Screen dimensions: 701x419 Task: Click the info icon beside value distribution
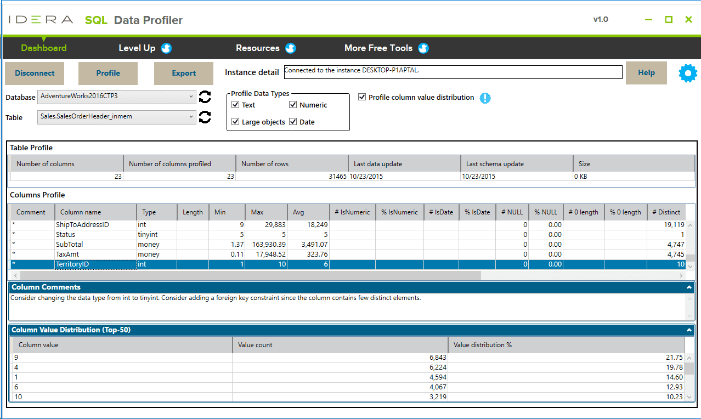tap(485, 98)
